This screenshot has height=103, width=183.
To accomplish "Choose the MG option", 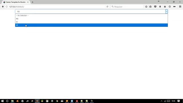I will pos(91,19).
